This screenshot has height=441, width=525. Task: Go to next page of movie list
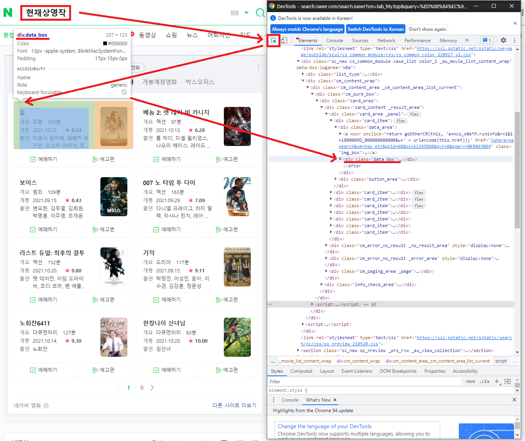pyautogui.click(x=152, y=388)
